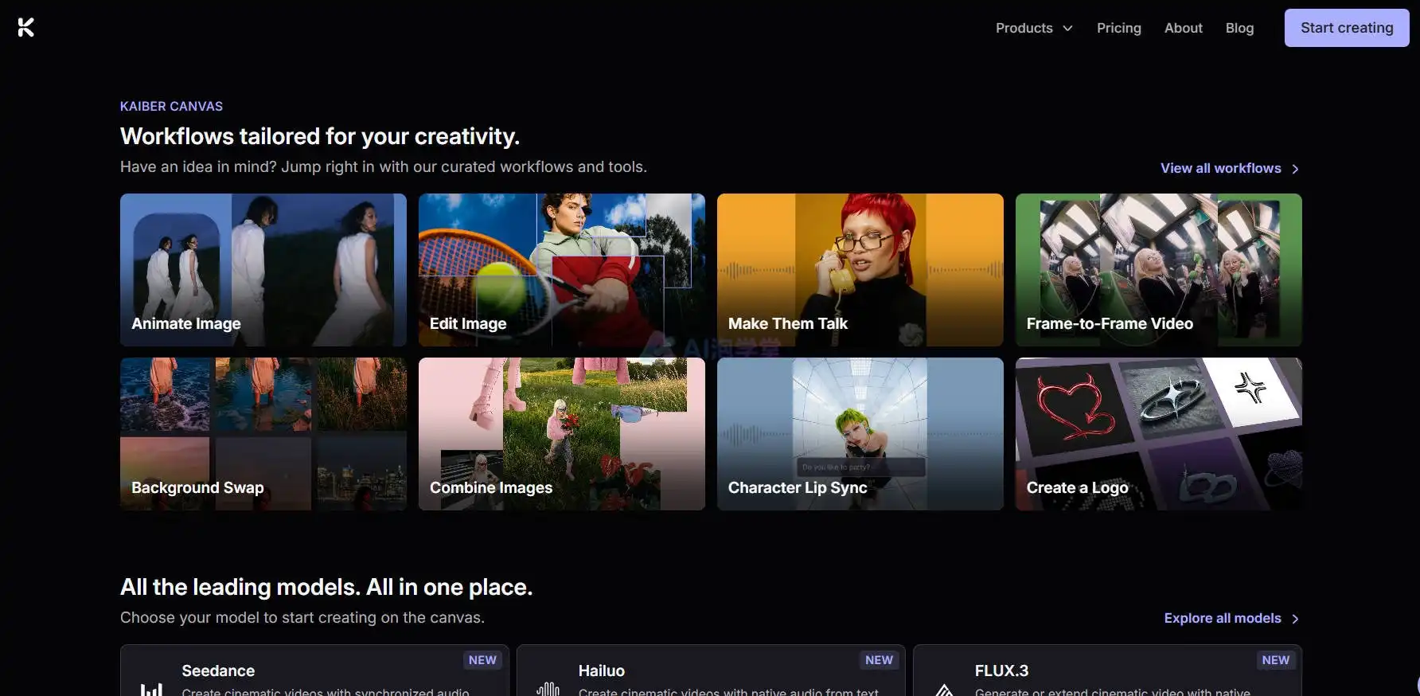Click the "Choose your model to start creating" text
Viewport: 1420px width, 696px height.
click(x=302, y=617)
